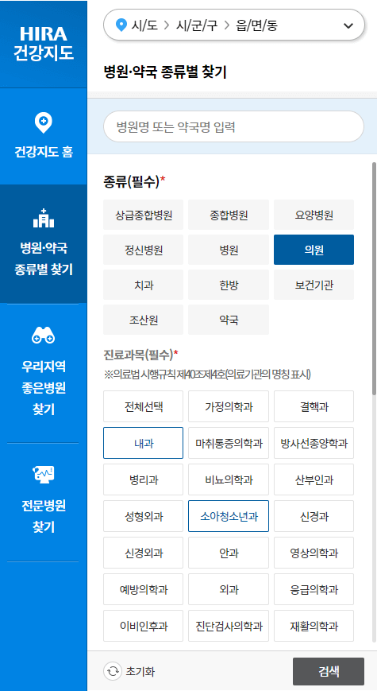The image size is (377, 691).
Task: Deselect the 내과 department
Action: [x=144, y=443]
